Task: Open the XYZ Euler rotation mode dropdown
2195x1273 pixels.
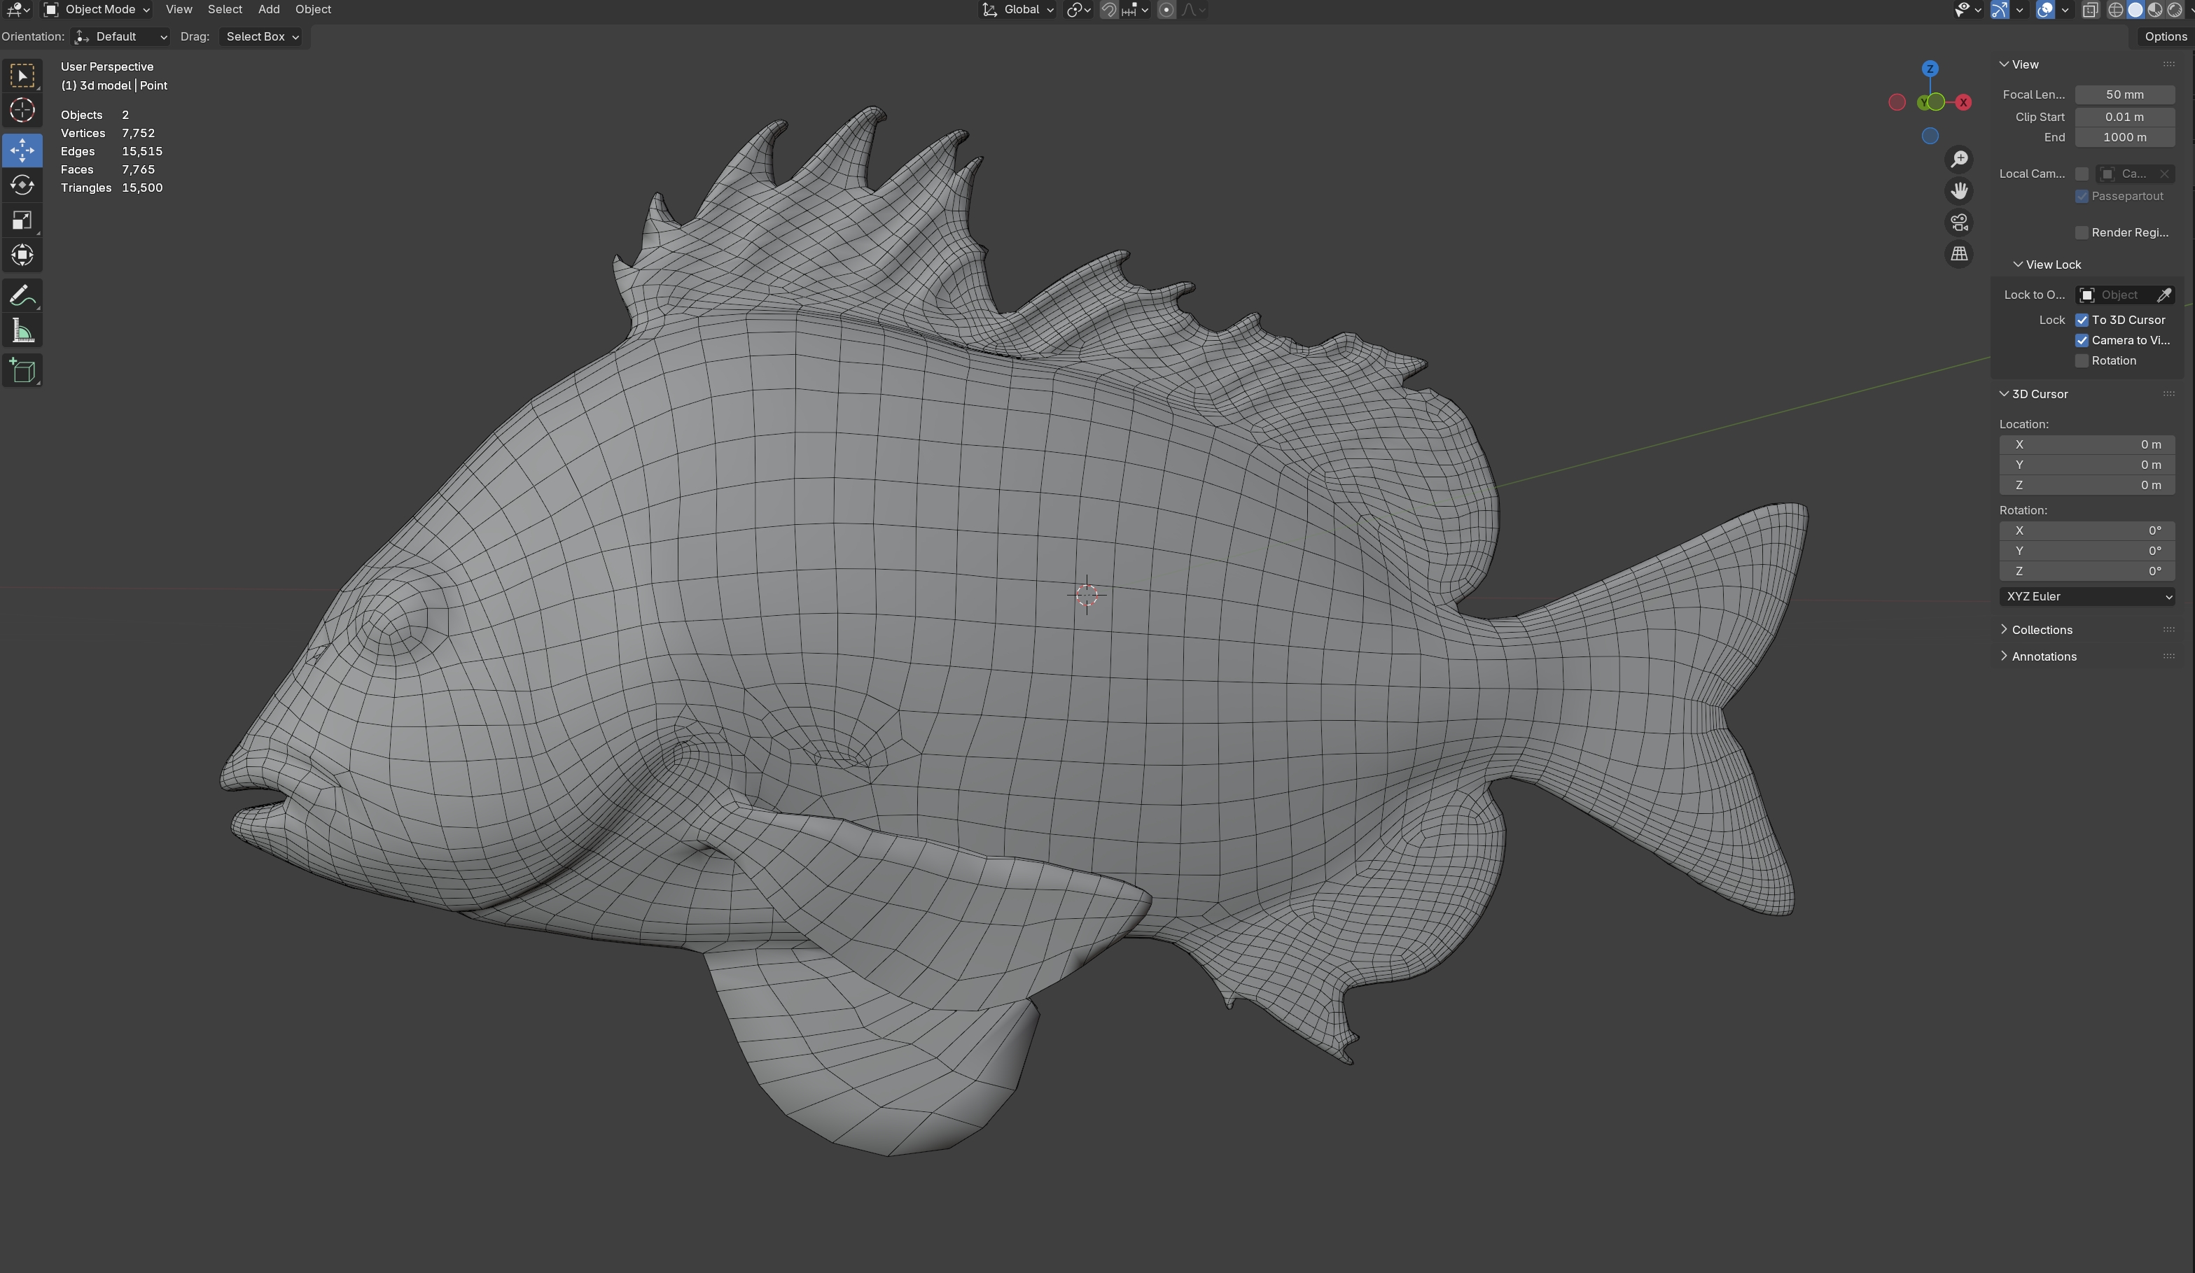Action: tap(2087, 596)
